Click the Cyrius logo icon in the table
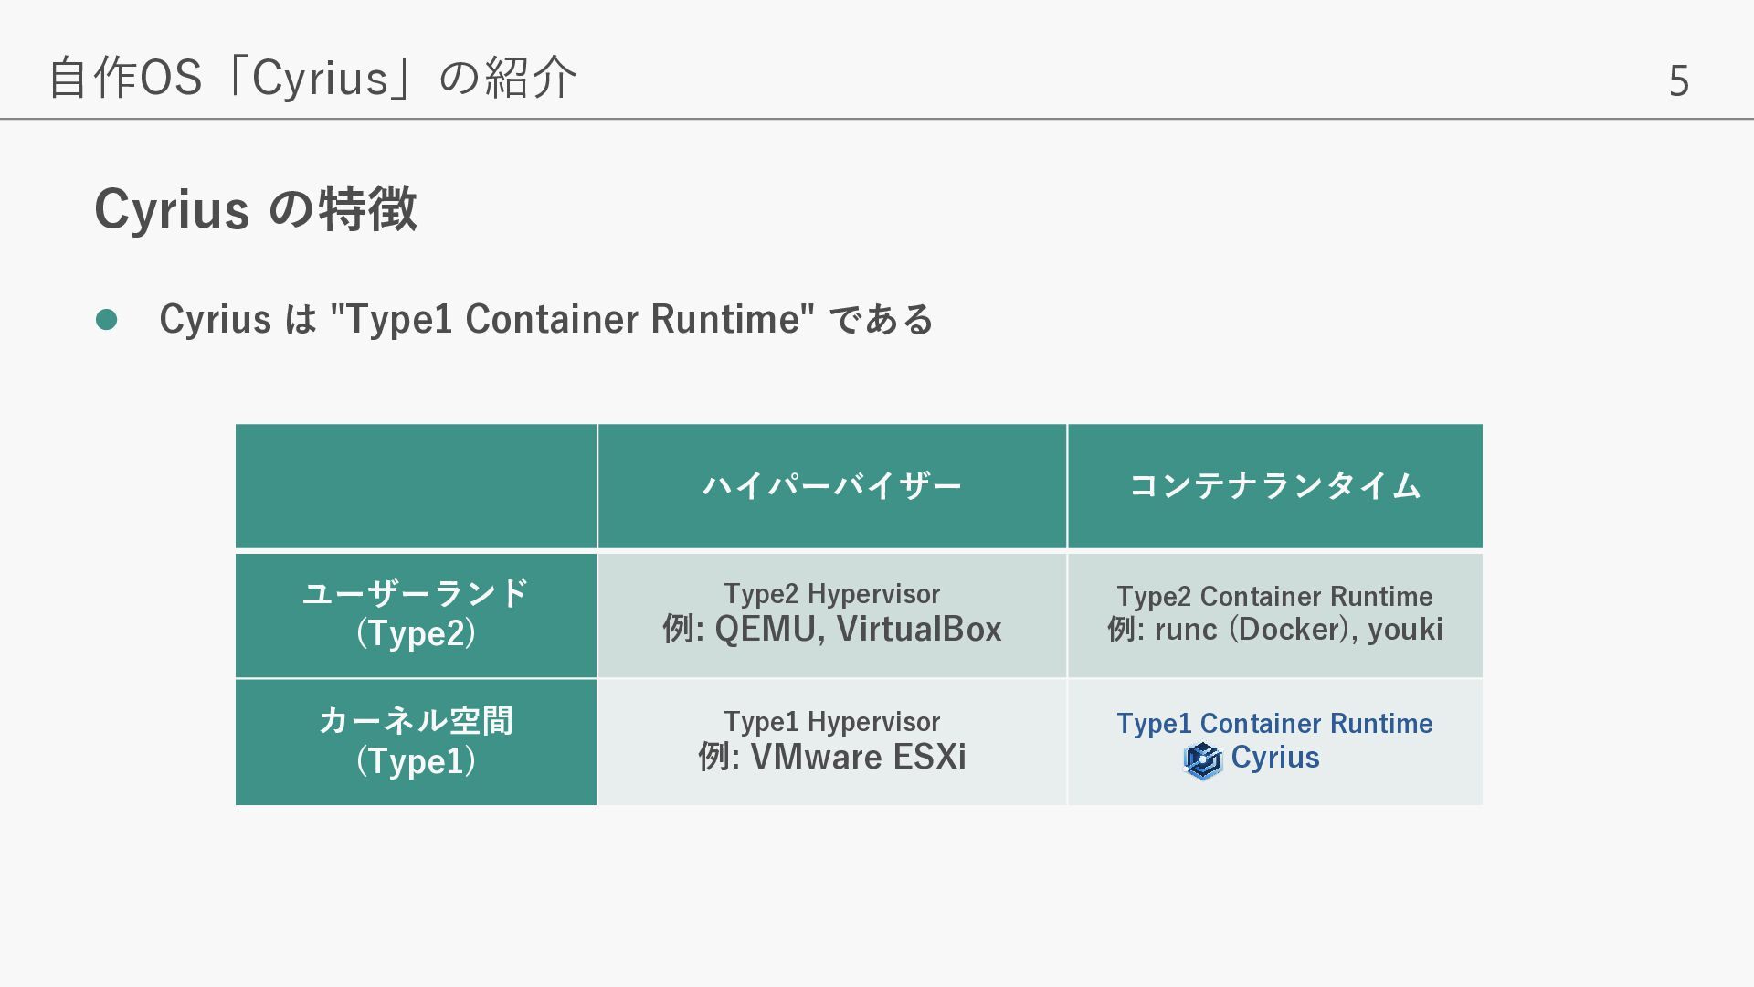Screen dimensions: 1754x987 1202,760
